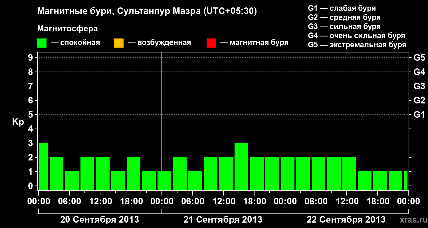Viewport: 428px width, 228px height.
Task: Click the right-axis 'G3' scale label
Action: tap(419, 86)
